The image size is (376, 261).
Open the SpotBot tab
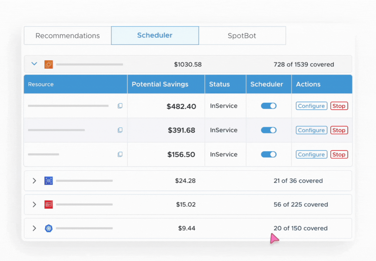tap(242, 36)
